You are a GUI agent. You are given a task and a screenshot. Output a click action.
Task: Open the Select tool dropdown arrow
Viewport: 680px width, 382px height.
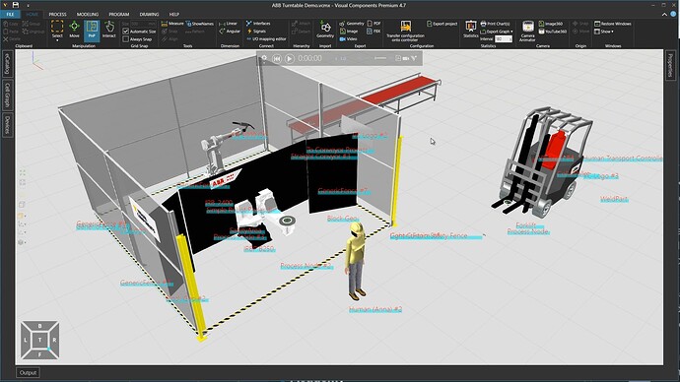pos(57,40)
